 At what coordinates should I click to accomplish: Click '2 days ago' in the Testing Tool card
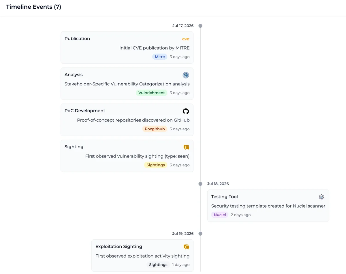(241, 215)
